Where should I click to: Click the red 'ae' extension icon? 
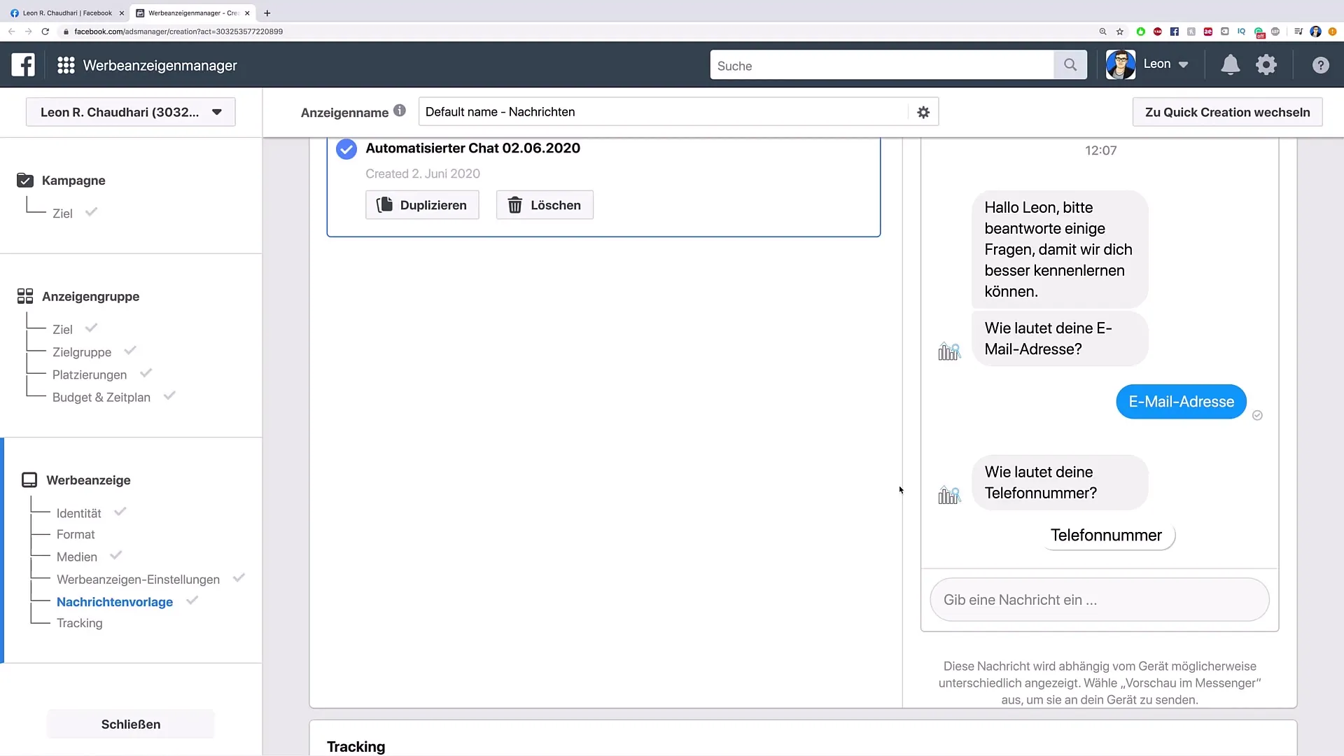tap(1207, 31)
